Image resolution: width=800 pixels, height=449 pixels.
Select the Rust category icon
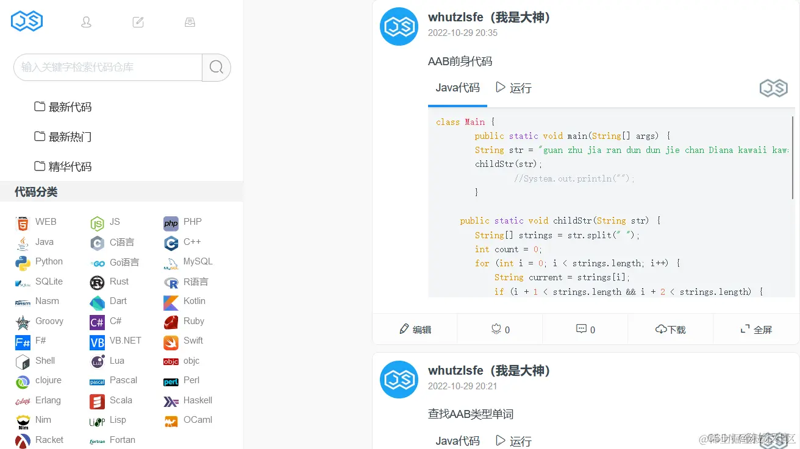(x=97, y=282)
